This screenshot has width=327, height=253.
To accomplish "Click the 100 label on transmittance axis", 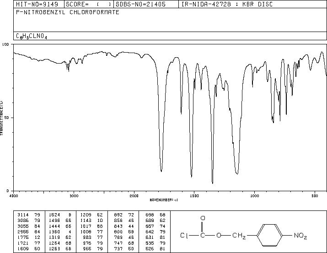I will 5,44.
